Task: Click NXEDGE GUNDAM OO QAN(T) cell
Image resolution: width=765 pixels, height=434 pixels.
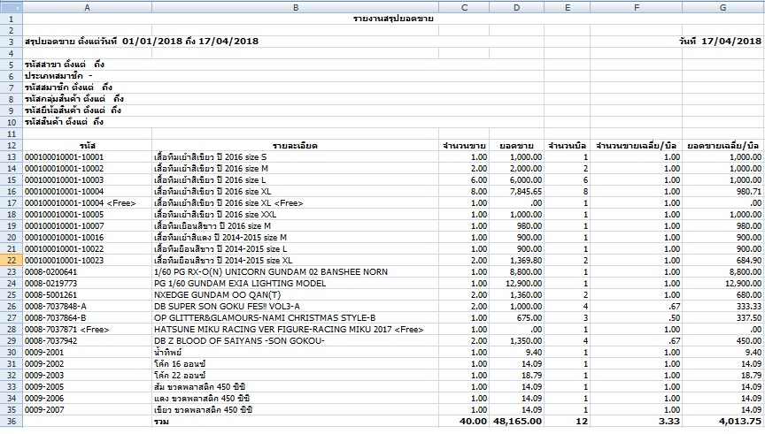Action: [x=295, y=294]
